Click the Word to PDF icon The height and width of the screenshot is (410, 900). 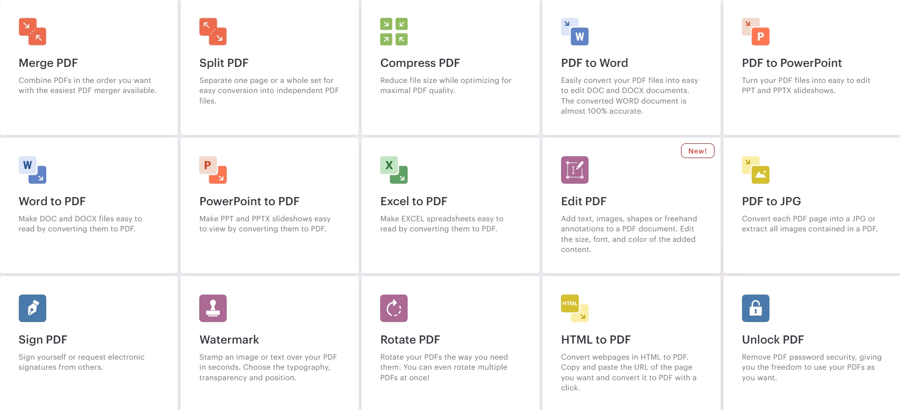tap(32, 170)
